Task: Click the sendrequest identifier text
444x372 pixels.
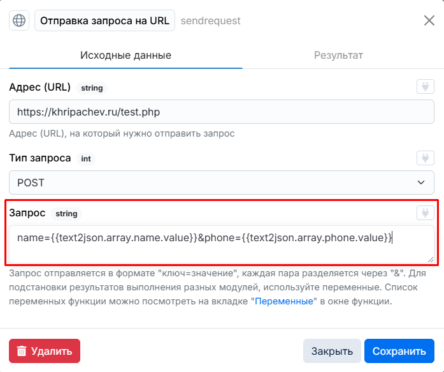Action: [x=210, y=20]
